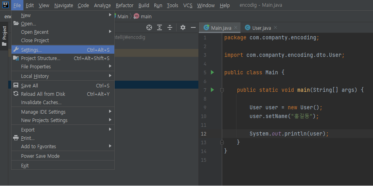Click the Reload All from Disk refresh icon
Viewport: 373px width, 186px height.
[16, 94]
